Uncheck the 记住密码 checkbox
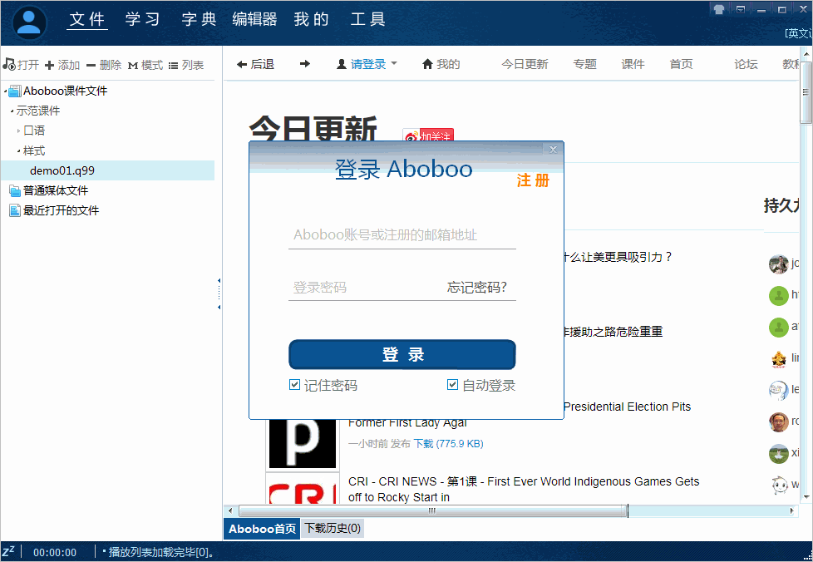 pos(294,385)
